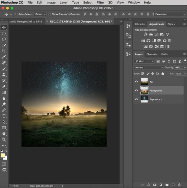The image size is (187, 188).
Task: Enable the Auto-Select checkbox
Action: coord(16,14)
